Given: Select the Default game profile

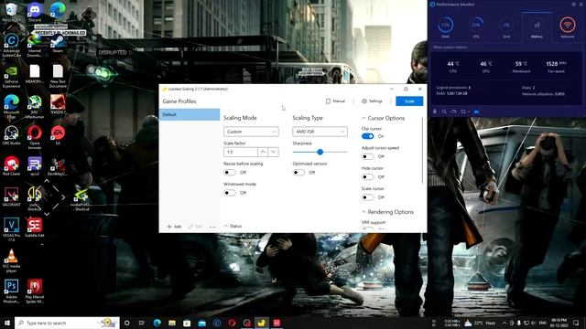Looking at the screenshot, I should (x=190, y=114).
